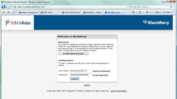
Task: Click the User name input field
Action: (x=81, y=71)
